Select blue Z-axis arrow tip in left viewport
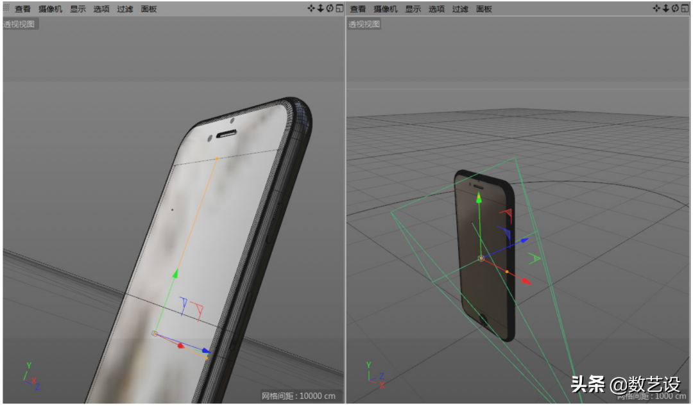 click(206, 351)
